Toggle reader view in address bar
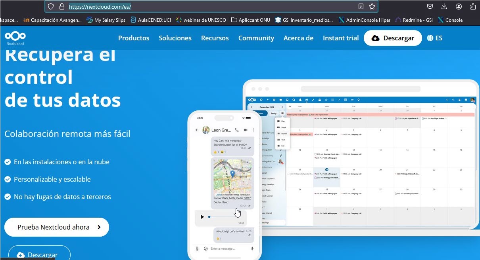The height and width of the screenshot is (260, 480). tap(361, 6)
